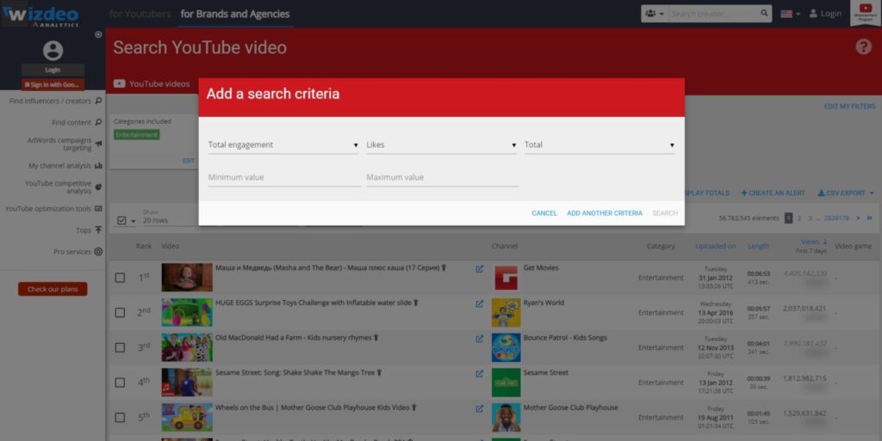Click the YouTube Measurement Program badge

[x=864, y=13]
